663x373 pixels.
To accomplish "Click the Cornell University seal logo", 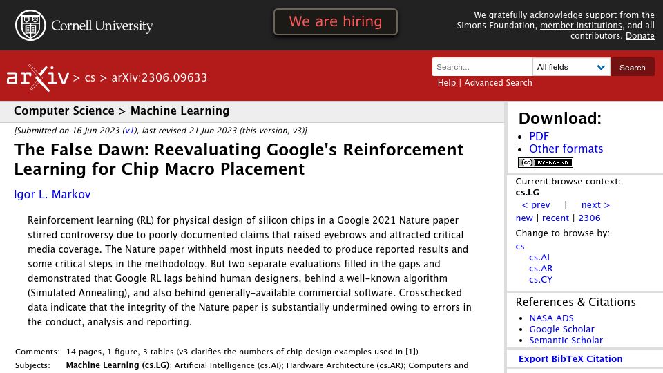I will [x=30, y=26].
